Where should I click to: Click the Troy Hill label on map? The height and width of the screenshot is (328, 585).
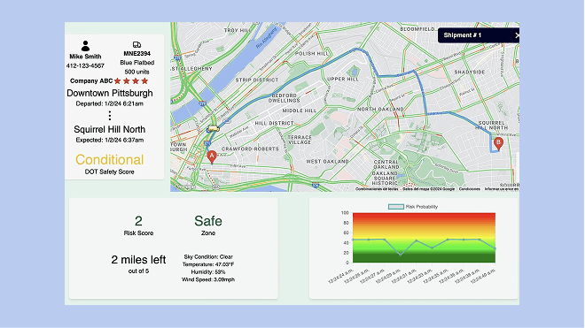tap(238, 30)
